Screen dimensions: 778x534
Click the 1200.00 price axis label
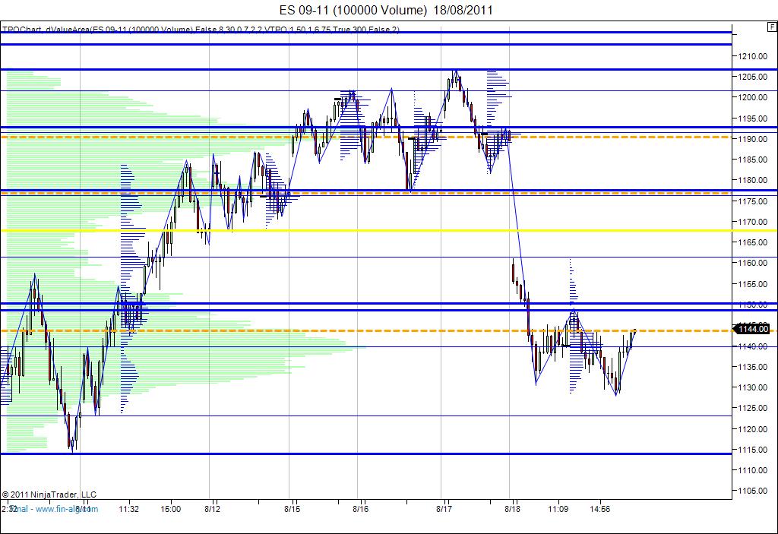coord(752,97)
